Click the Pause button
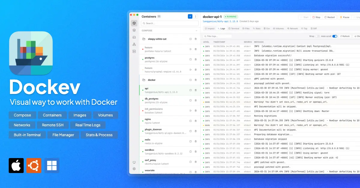360x188 pixels. 345,17
